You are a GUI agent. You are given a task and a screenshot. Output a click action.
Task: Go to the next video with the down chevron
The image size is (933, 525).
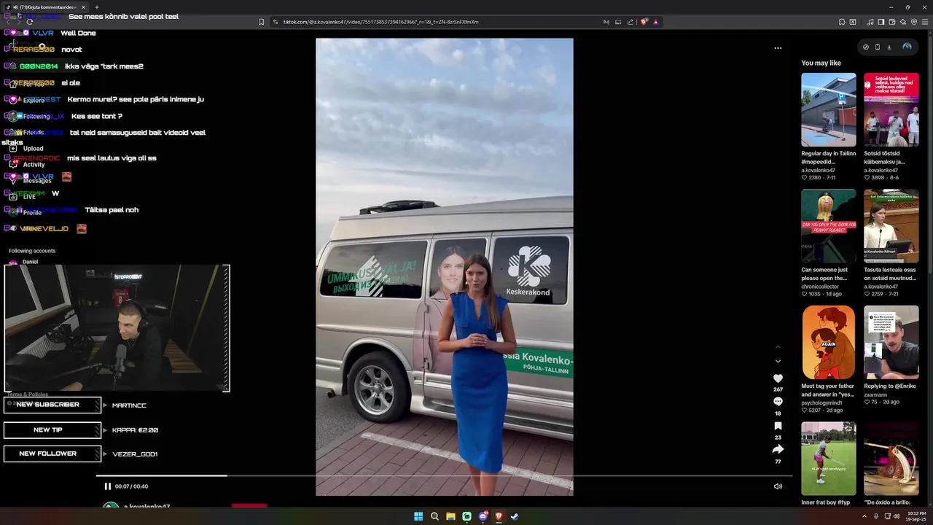coord(778,361)
